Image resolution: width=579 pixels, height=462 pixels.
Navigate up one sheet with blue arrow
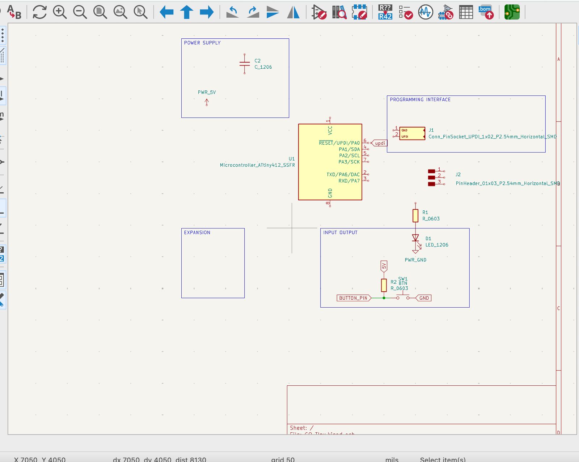(x=187, y=12)
